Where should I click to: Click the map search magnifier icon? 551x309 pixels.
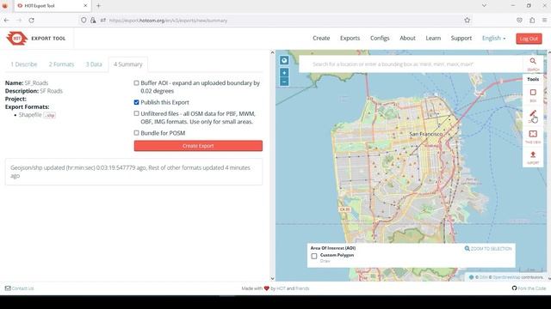533,61
